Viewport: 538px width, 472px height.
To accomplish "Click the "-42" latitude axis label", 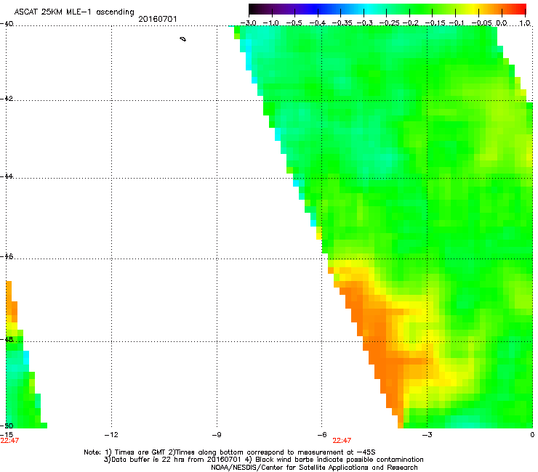I will [7, 98].
